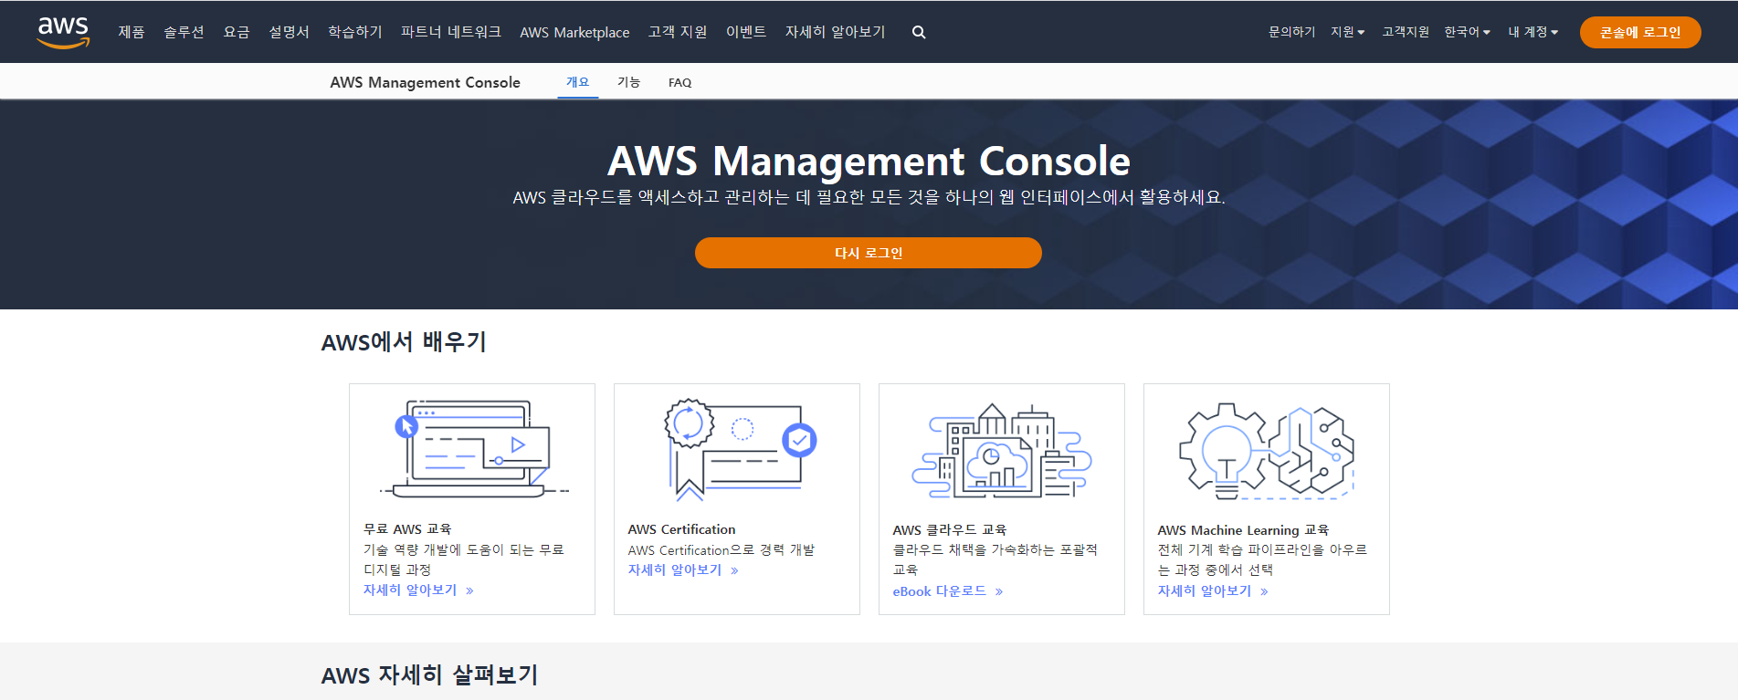Image resolution: width=1738 pixels, height=700 pixels.
Task: Click the eBook 다운로드 link
Action: (948, 591)
